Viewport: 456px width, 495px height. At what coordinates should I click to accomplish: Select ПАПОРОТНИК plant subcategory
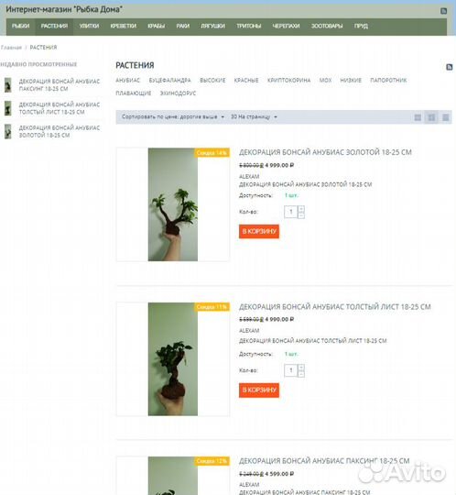(x=388, y=80)
